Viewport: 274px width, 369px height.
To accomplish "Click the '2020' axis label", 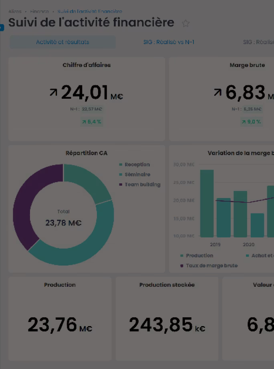I will click(248, 245).
